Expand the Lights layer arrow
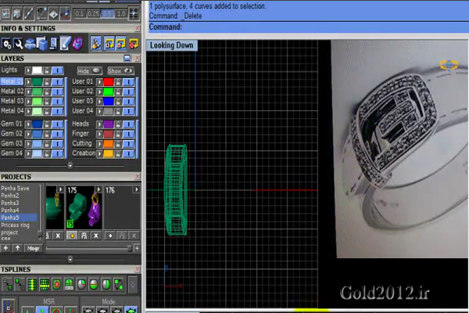Screen dimensions: 469x313 29,70
